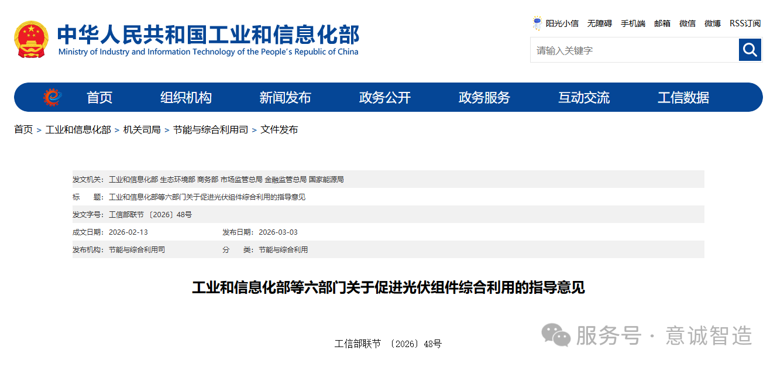The height and width of the screenshot is (367, 777).
Task: Click the national emblem logo
Action: click(32, 40)
